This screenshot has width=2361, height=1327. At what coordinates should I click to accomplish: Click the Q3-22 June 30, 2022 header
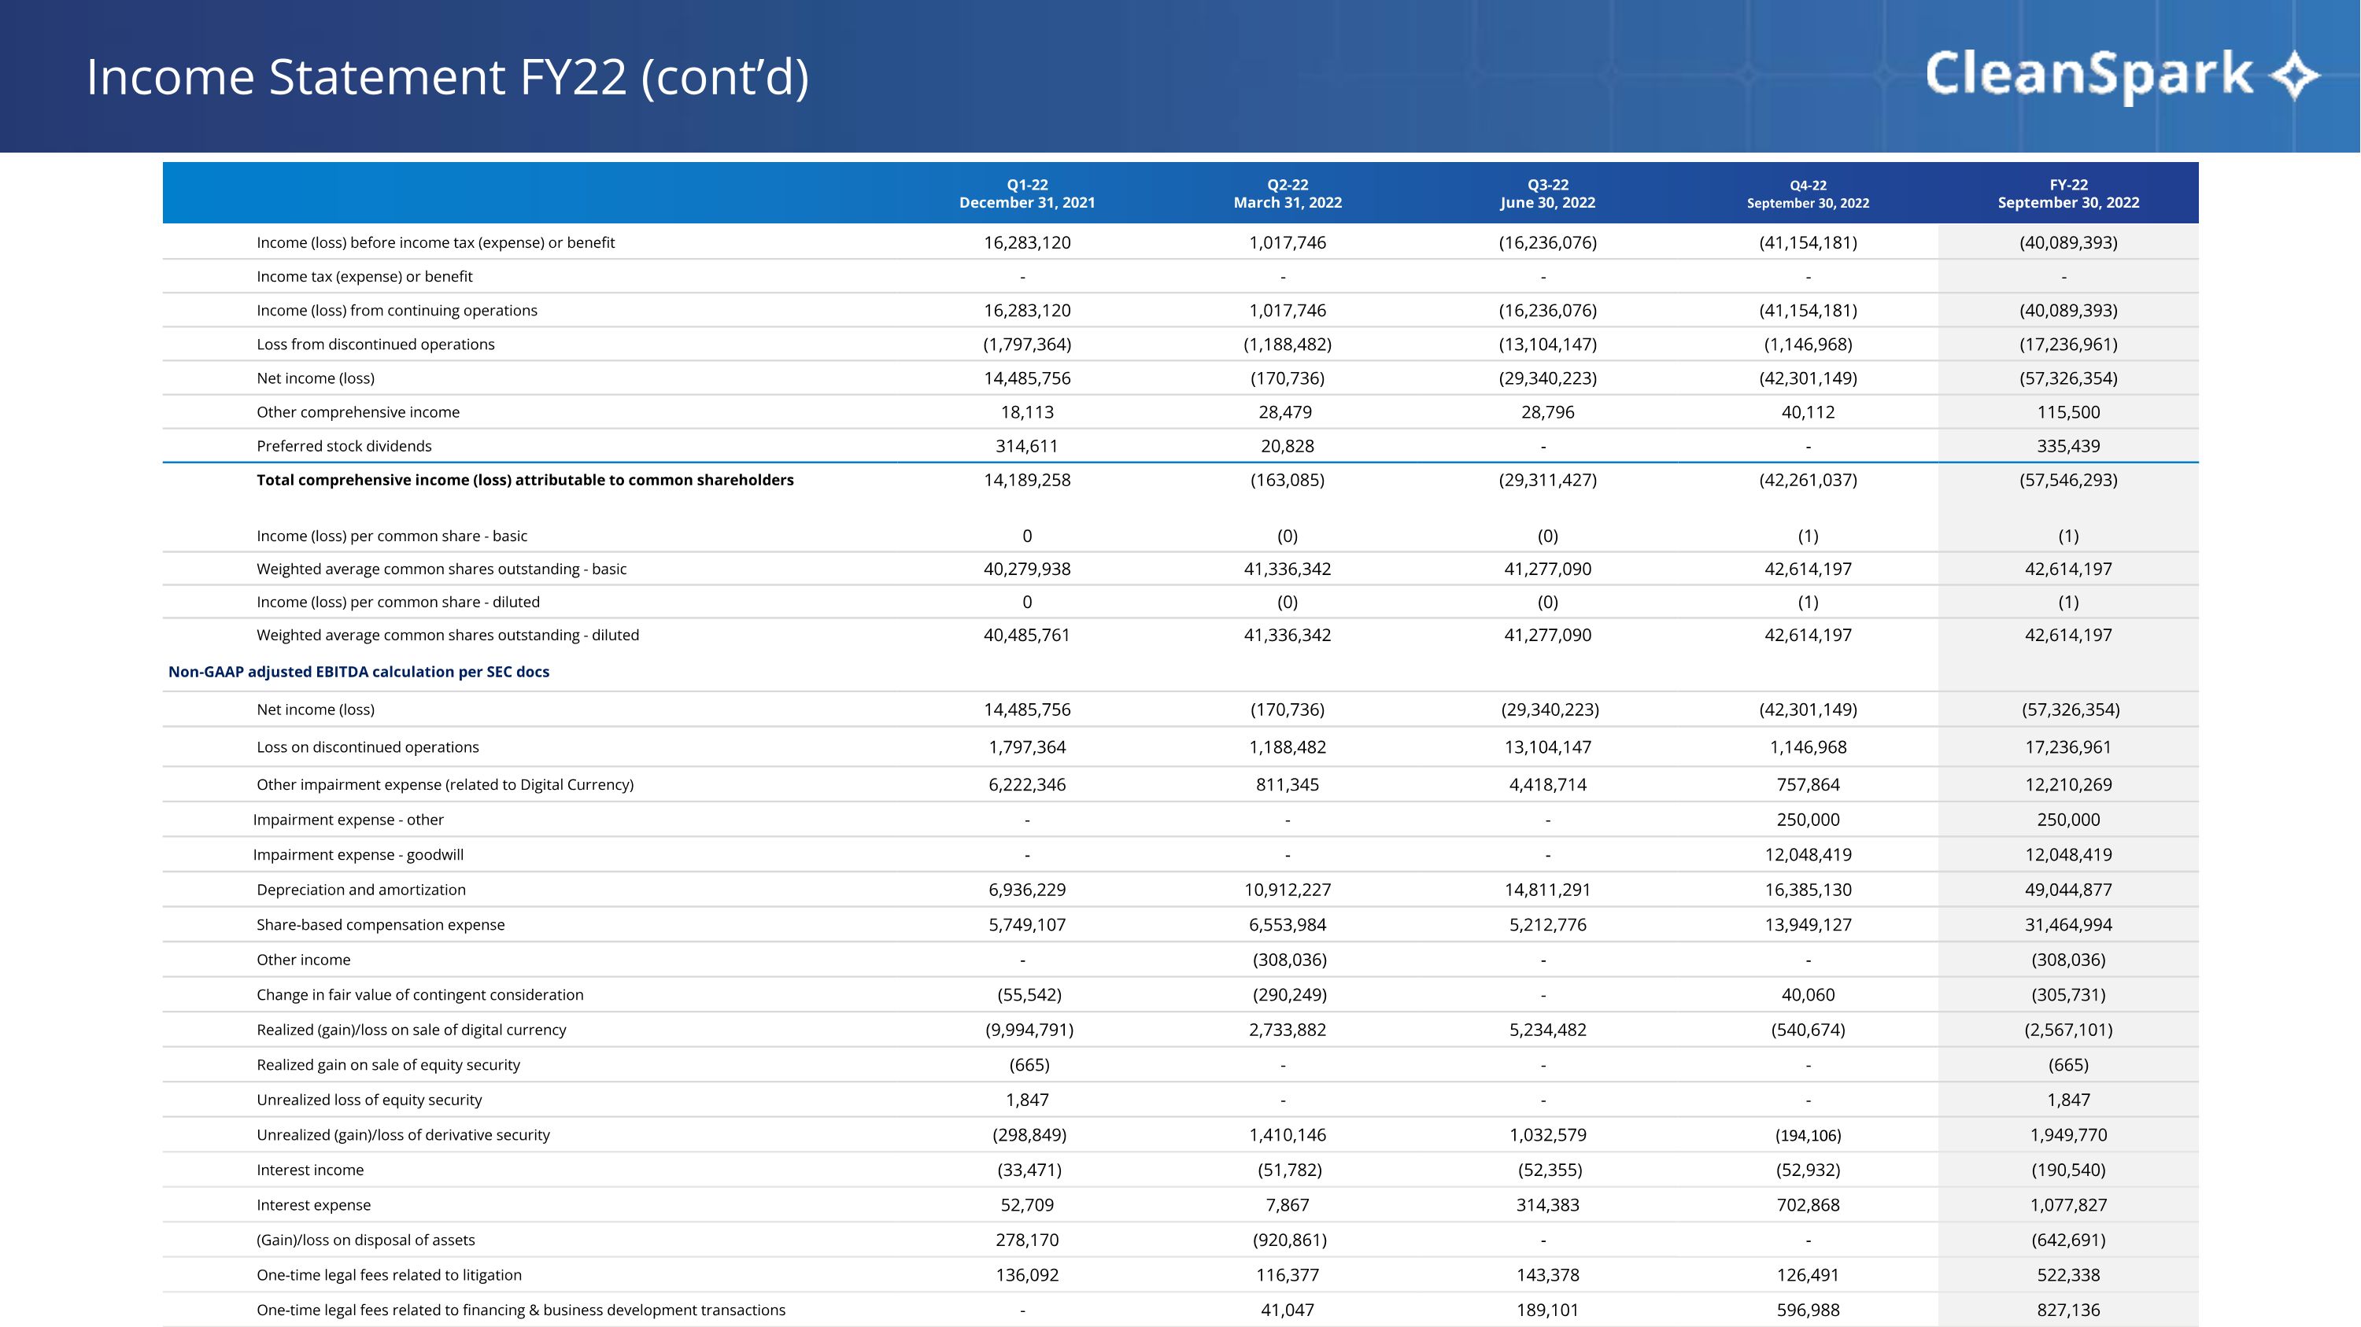click(1547, 194)
